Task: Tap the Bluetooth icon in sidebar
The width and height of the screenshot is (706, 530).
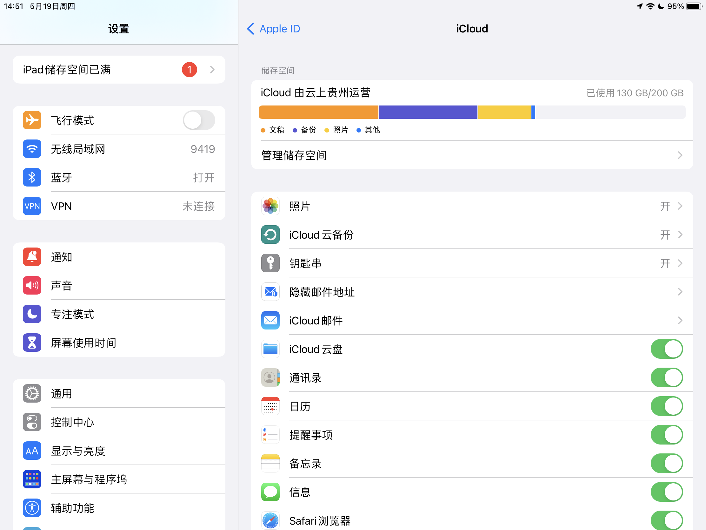Action: [x=32, y=177]
